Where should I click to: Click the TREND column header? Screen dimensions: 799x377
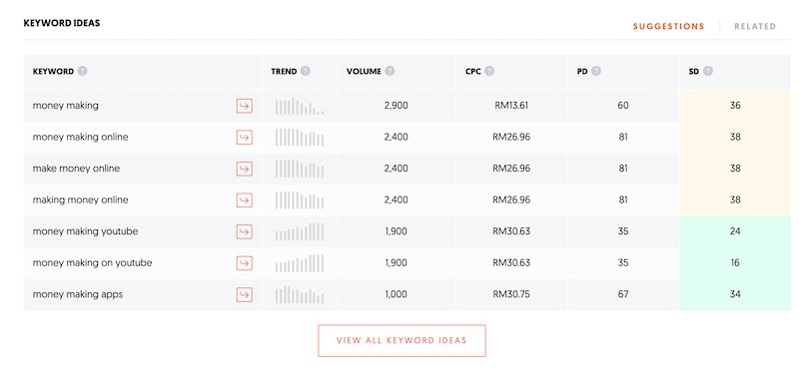[x=284, y=72]
